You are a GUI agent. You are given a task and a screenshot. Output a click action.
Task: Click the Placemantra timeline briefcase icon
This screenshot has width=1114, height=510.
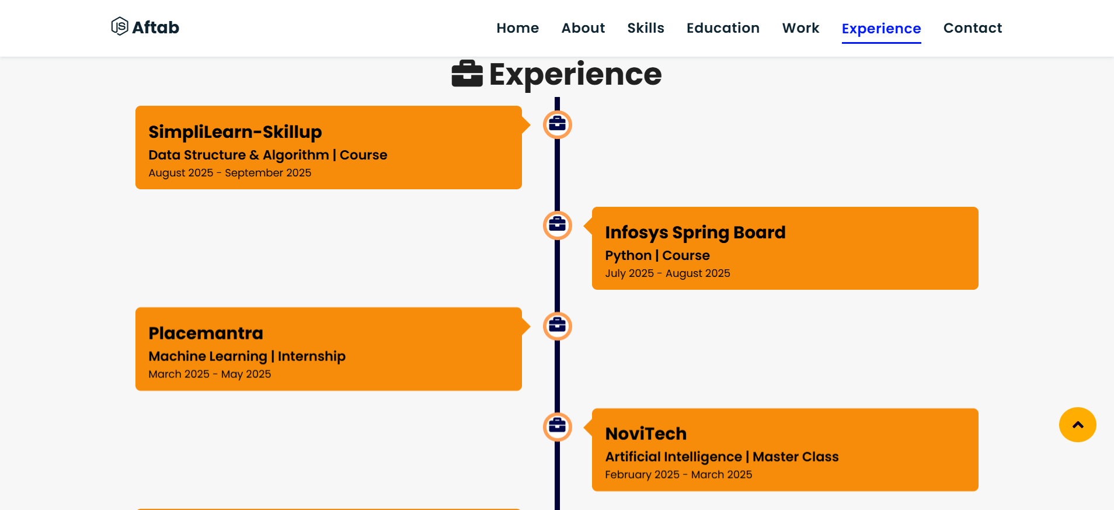point(557,326)
